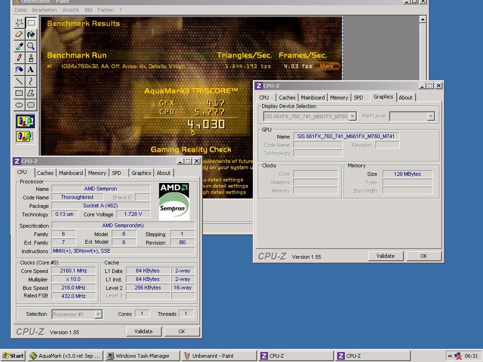The height and width of the screenshot is (362, 483).
Task: Select the Line tool in Paint
Action: (x=19, y=81)
